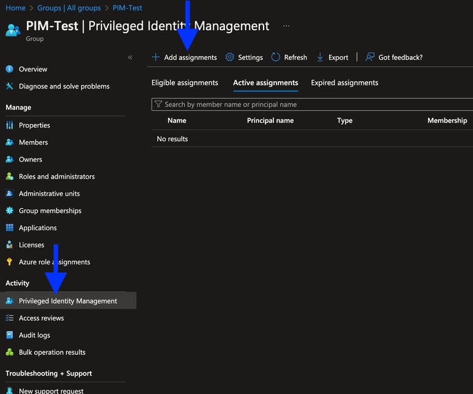Click the Audit logs document icon
Screen dimensions: 473x394
point(10,335)
